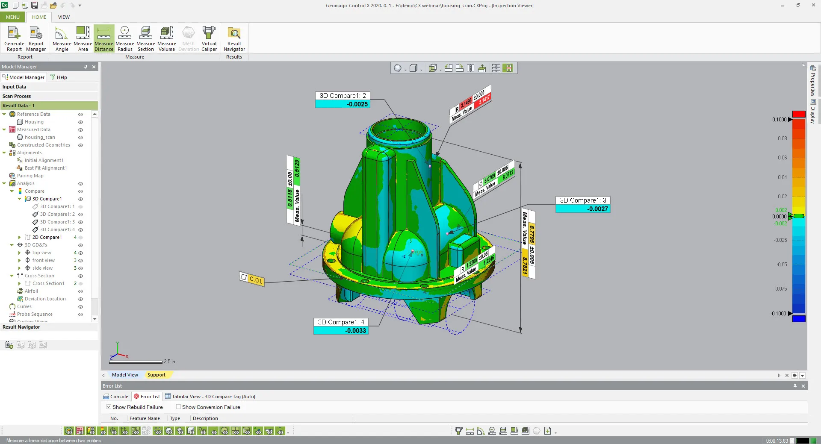Open the Support tab below the viewport
821x444 pixels.
click(x=157, y=375)
